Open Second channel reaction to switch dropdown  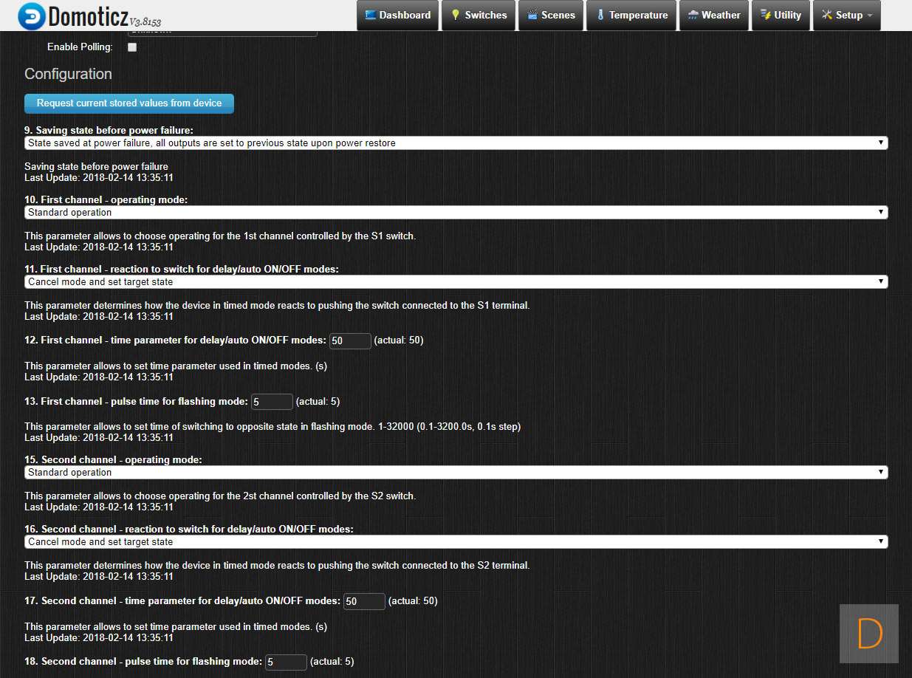456,542
